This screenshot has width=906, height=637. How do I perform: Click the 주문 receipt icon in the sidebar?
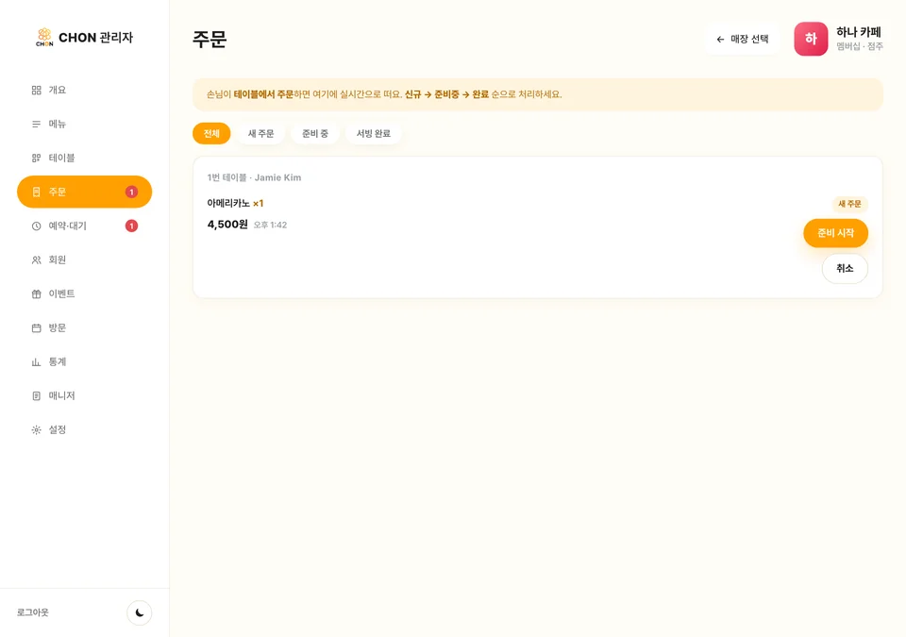(37, 192)
